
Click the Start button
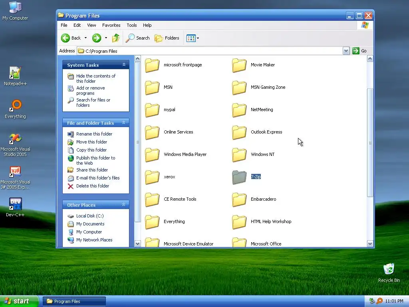pyautogui.click(x=19, y=301)
